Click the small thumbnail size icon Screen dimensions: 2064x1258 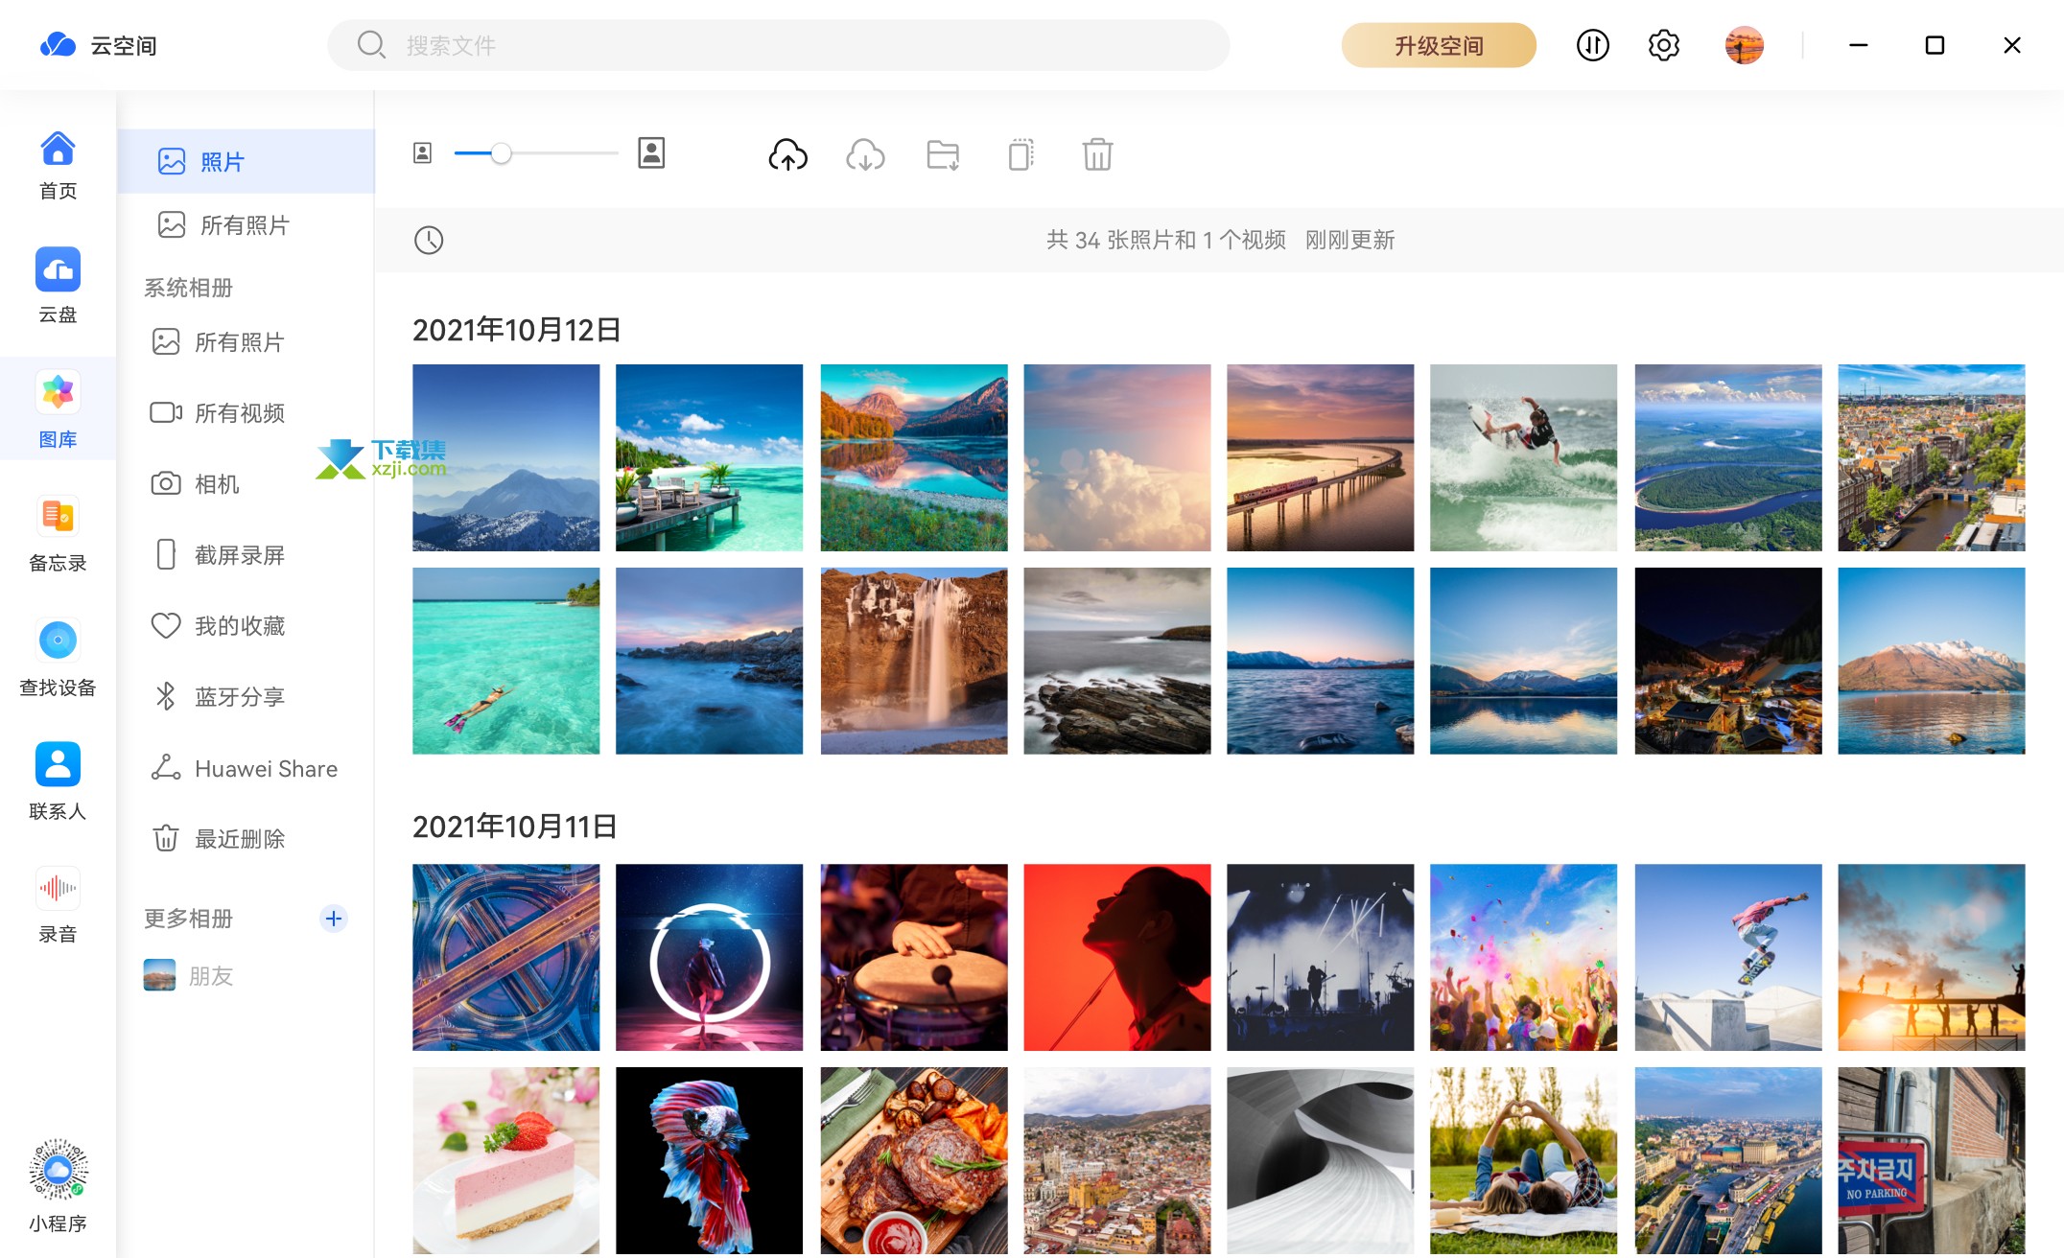coord(422,153)
